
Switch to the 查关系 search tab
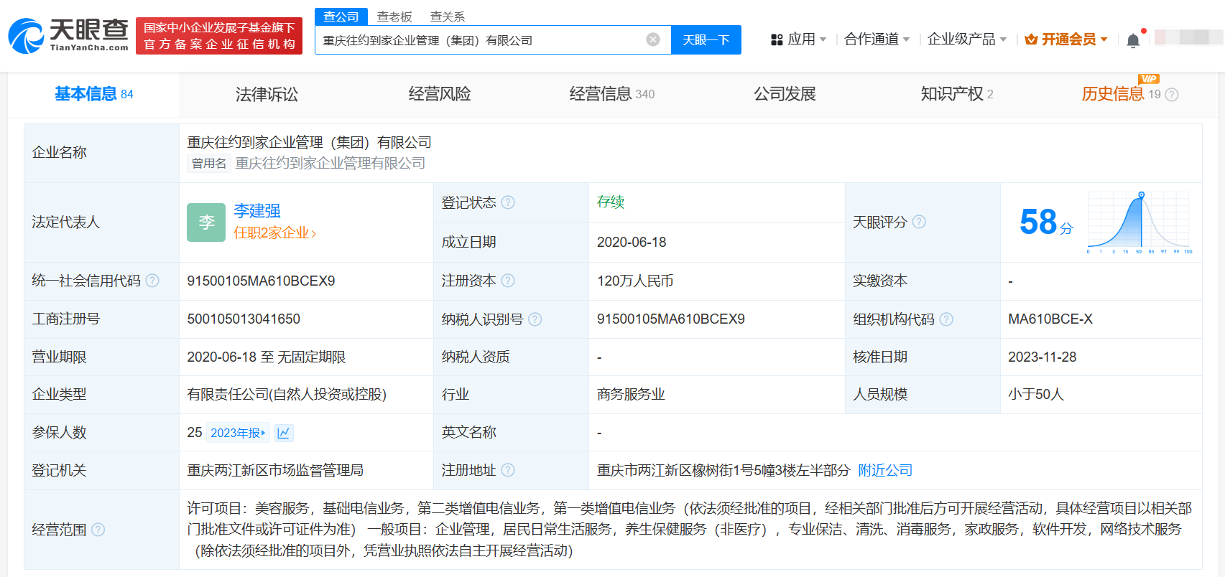pyautogui.click(x=448, y=17)
